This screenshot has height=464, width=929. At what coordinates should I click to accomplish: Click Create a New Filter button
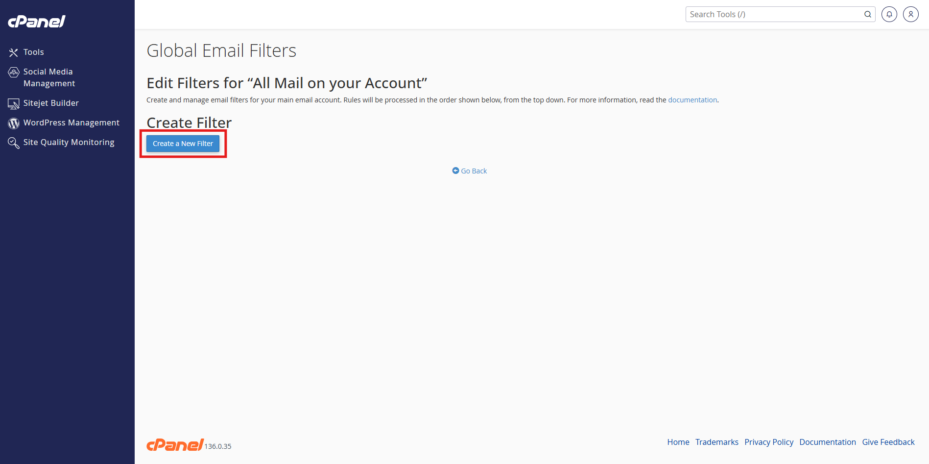(x=183, y=144)
